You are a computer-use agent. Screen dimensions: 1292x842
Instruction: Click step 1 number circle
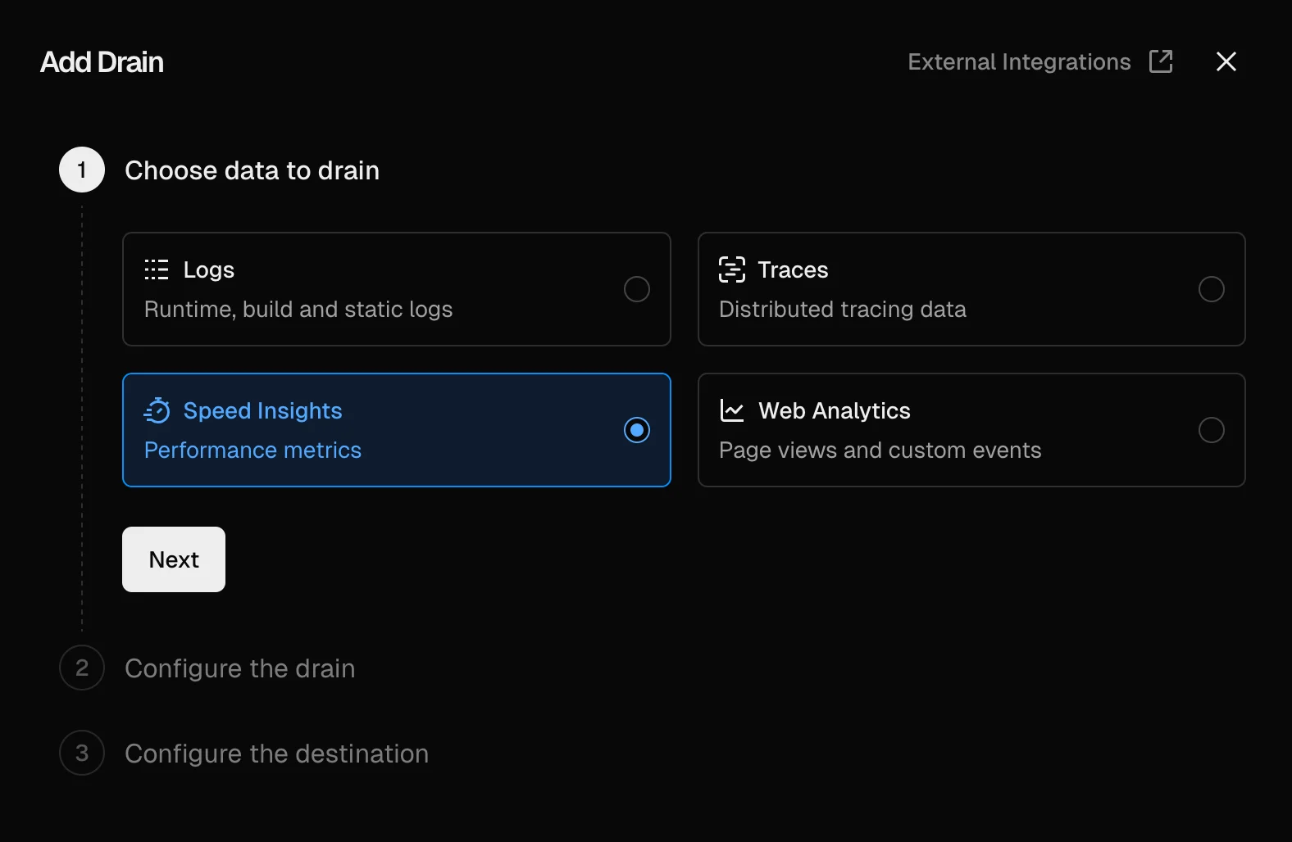pyautogui.click(x=82, y=170)
